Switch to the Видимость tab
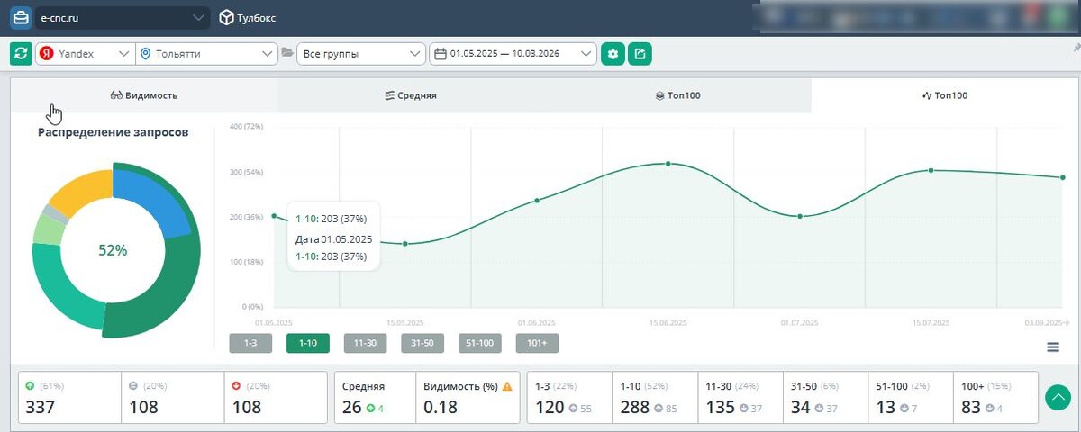The width and height of the screenshot is (1081, 432). click(144, 95)
